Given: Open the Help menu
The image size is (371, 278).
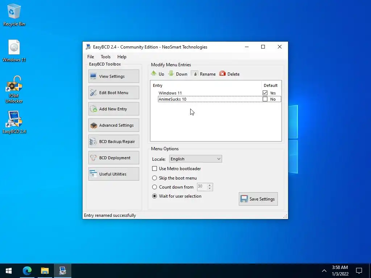Looking at the screenshot, I should click(122, 57).
